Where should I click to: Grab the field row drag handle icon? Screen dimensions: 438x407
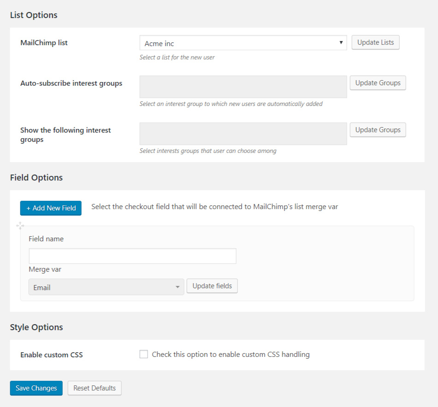pyautogui.click(x=20, y=226)
